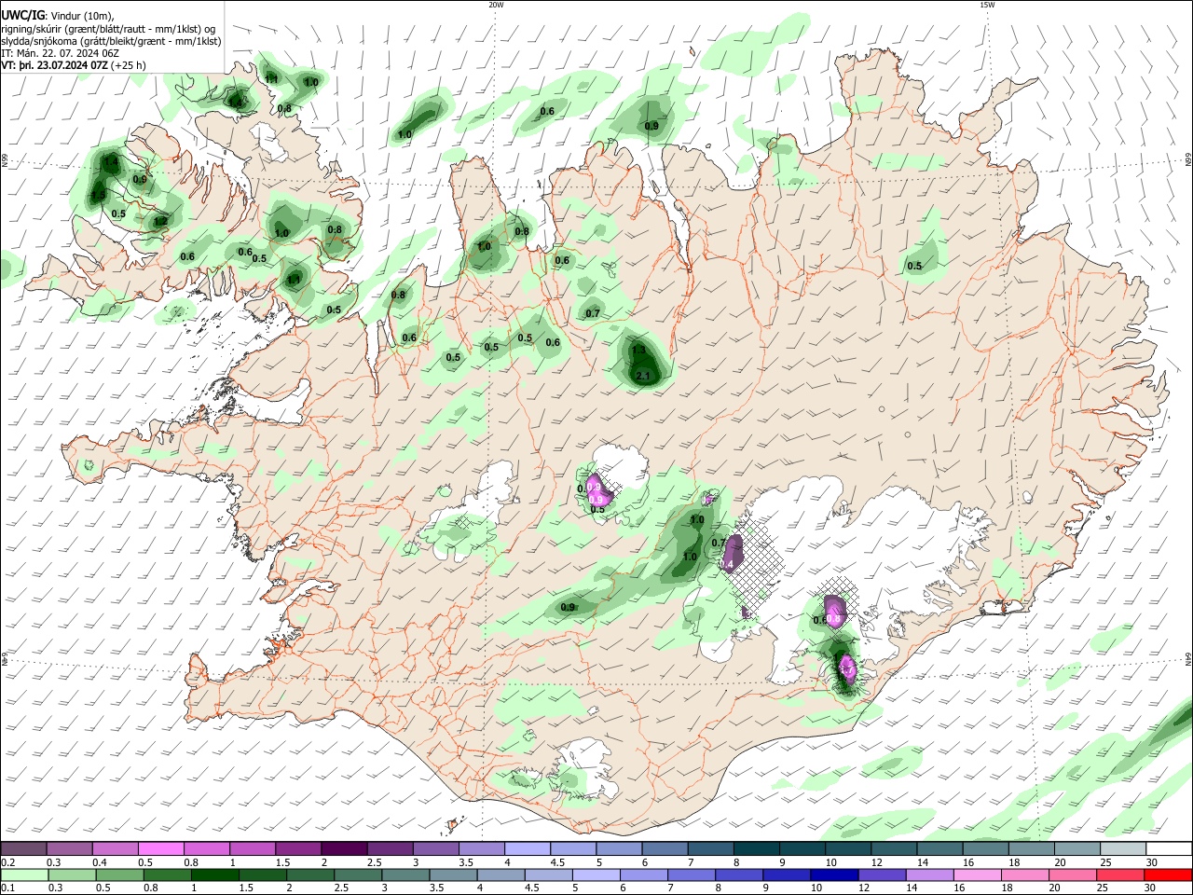Click the 'rigning/skúrir' legend description line
The image size is (1193, 895).
pyautogui.click(x=108, y=29)
